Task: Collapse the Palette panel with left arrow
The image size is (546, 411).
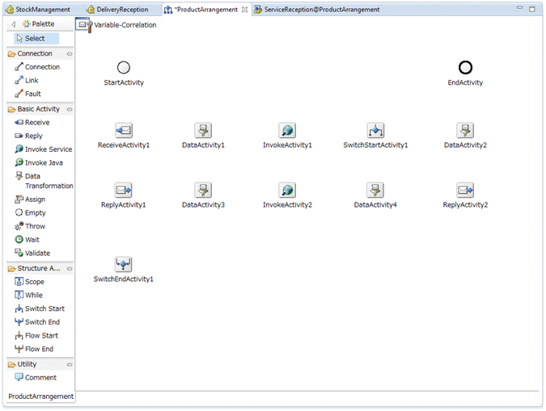Action: pyautogui.click(x=14, y=24)
